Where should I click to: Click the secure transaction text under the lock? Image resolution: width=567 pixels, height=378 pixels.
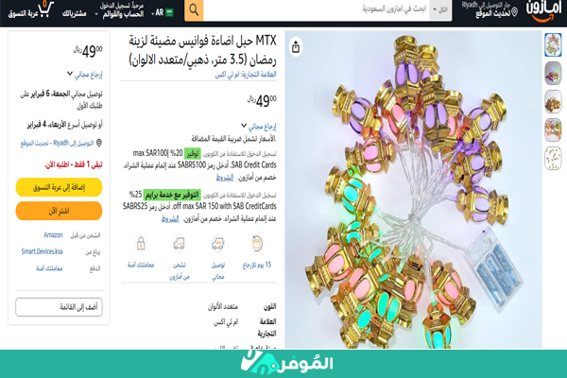pyautogui.click(x=141, y=266)
